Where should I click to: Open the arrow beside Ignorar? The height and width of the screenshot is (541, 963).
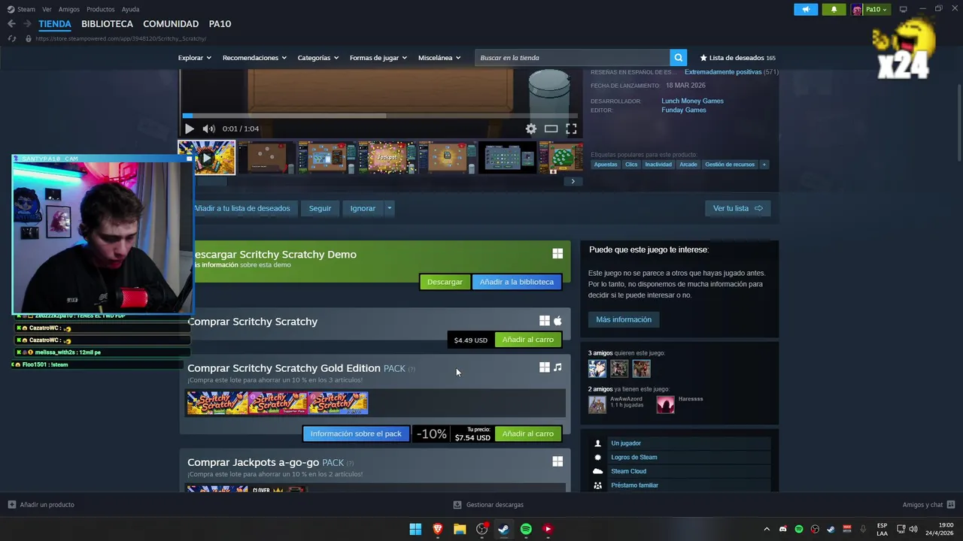(x=389, y=208)
